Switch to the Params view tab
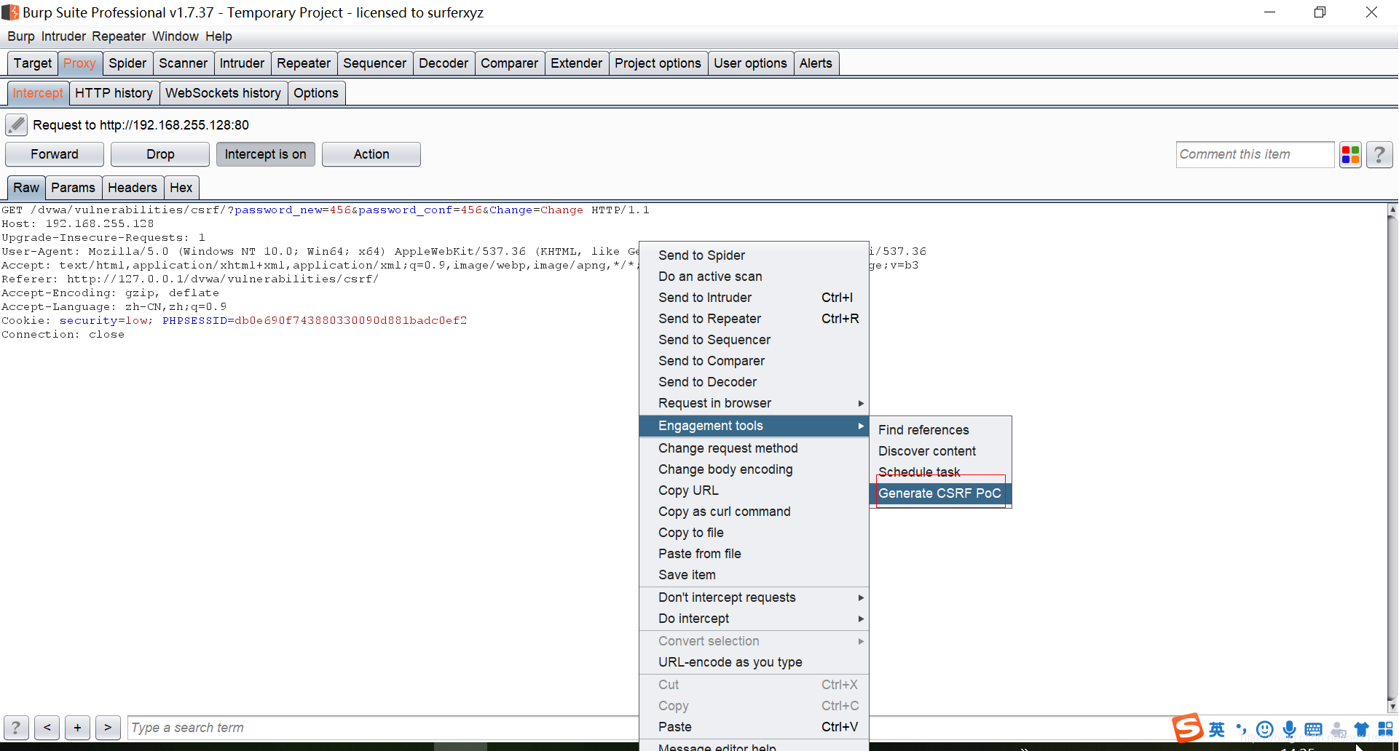The image size is (1399, 751). click(73, 188)
